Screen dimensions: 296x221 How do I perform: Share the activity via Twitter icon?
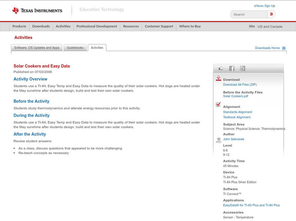(x=243, y=68)
